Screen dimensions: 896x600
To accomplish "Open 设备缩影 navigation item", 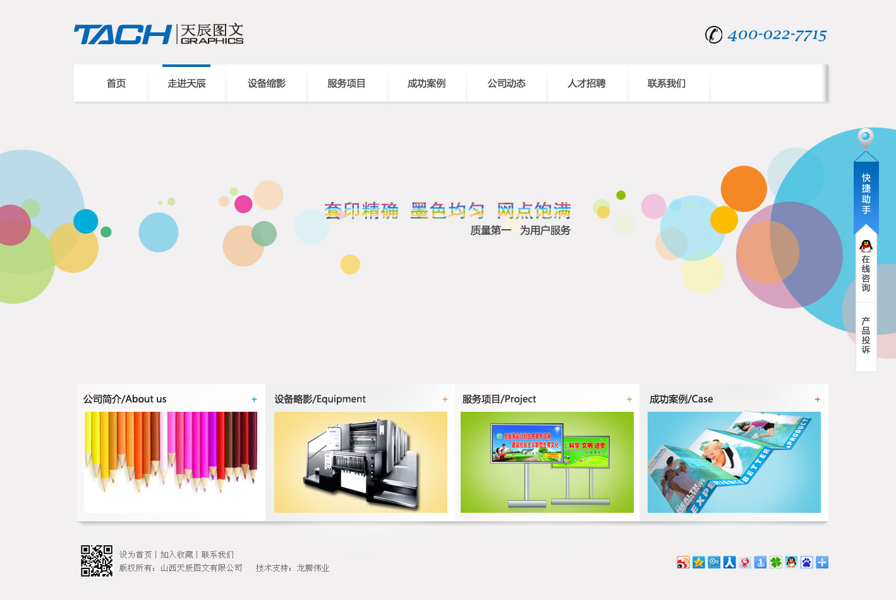I will coord(267,83).
